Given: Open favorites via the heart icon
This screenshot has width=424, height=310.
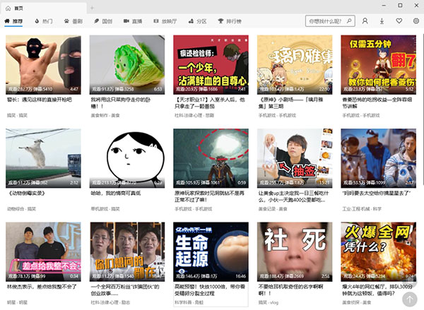Looking at the screenshot, I should coord(399,22).
